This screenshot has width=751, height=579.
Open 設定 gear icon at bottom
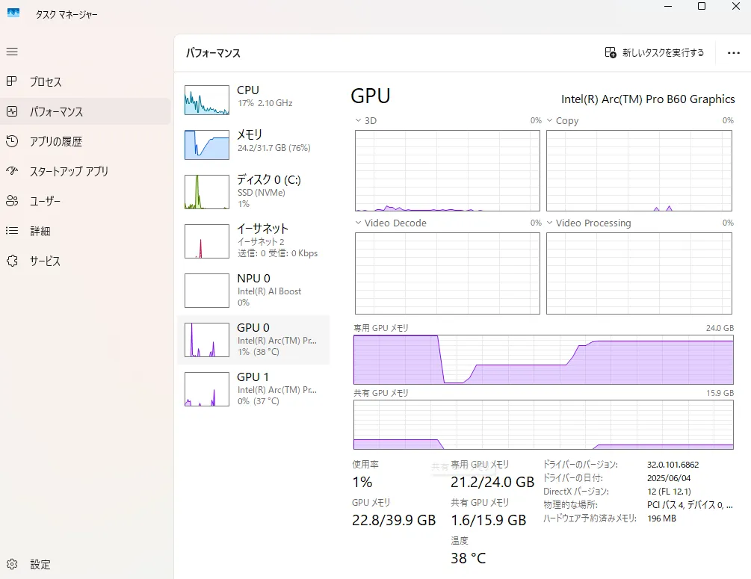click(12, 564)
